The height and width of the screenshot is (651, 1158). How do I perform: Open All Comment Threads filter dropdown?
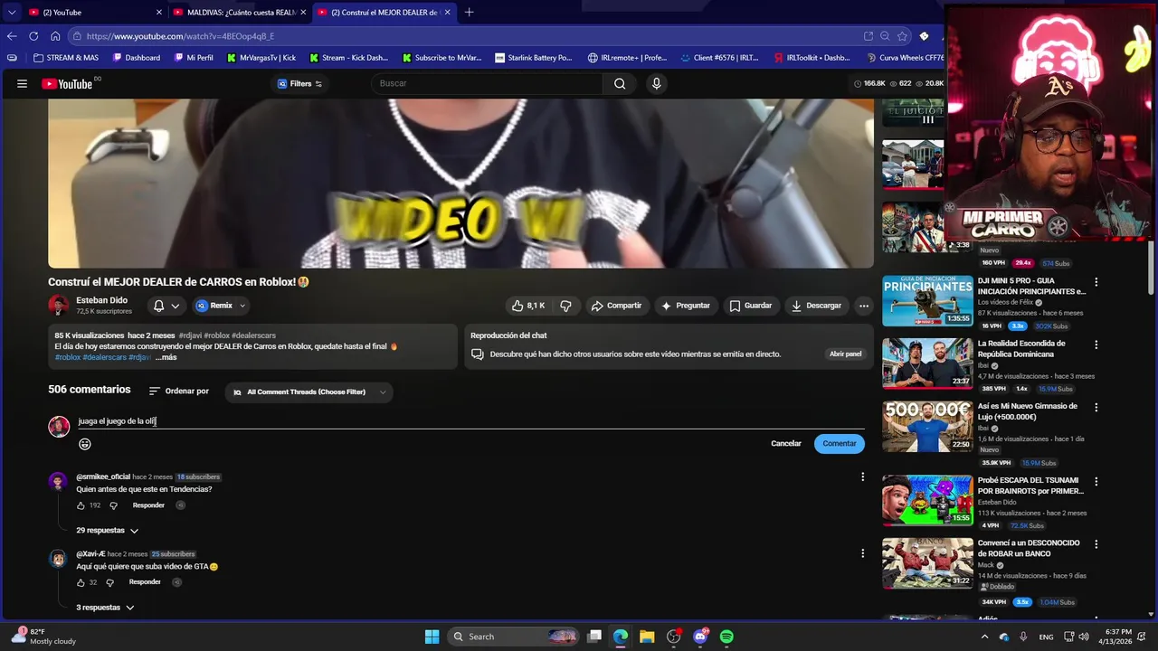[x=309, y=392]
